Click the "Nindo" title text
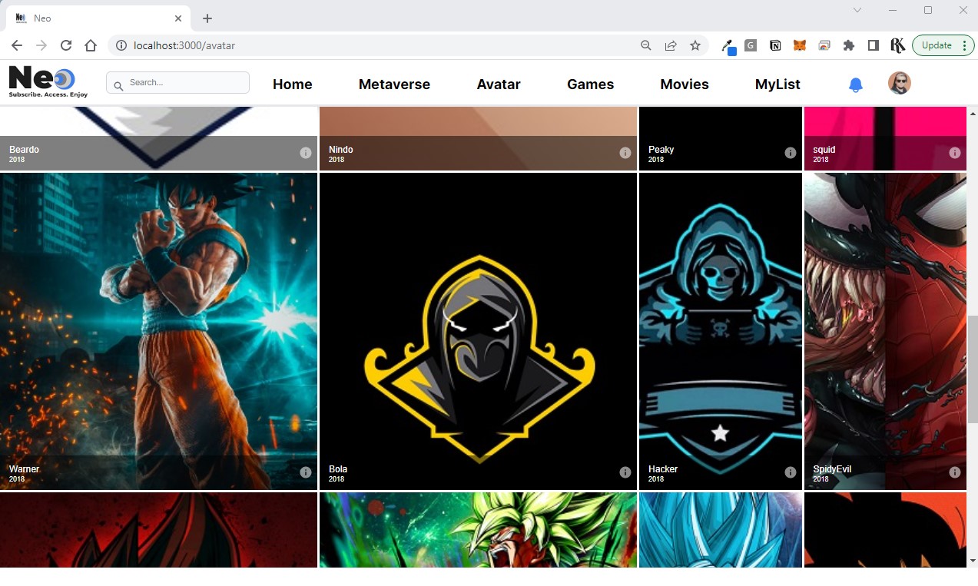 pyautogui.click(x=341, y=150)
